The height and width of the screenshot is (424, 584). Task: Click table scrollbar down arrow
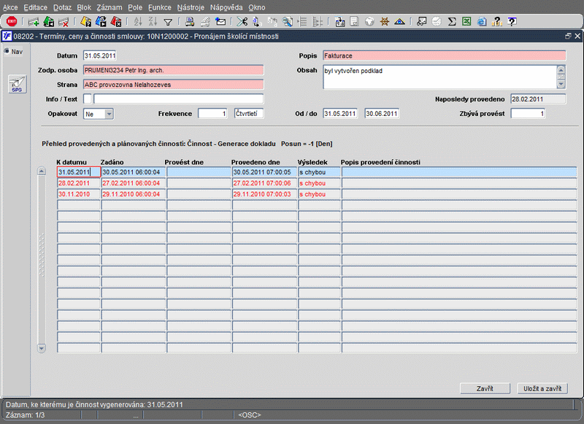click(42, 348)
